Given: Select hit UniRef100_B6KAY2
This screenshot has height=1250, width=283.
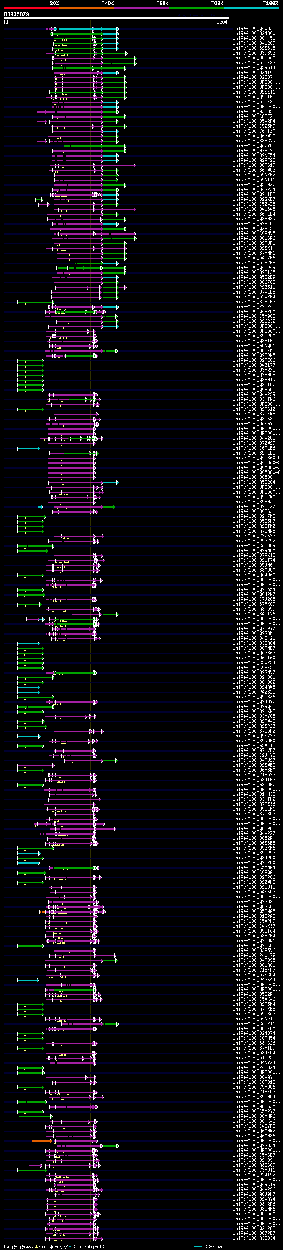Looking at the screenshot, I should coord(254,423).
